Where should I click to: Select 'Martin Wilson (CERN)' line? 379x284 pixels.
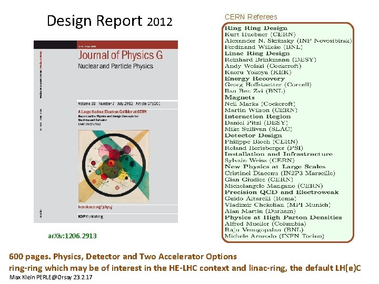point(261,110)
